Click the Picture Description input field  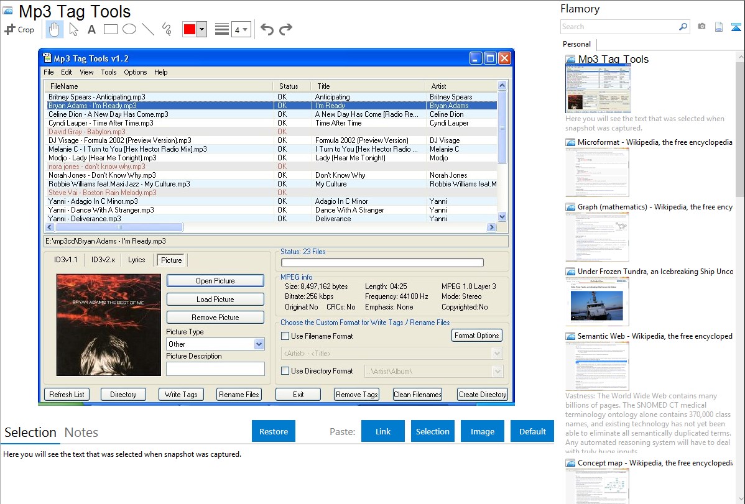pos(215,369)
